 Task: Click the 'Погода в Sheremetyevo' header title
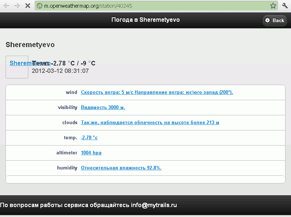145,20
